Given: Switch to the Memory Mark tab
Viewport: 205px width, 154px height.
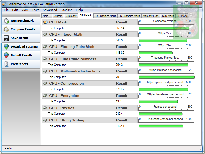Looking at the screenshot, I should 151,16.
